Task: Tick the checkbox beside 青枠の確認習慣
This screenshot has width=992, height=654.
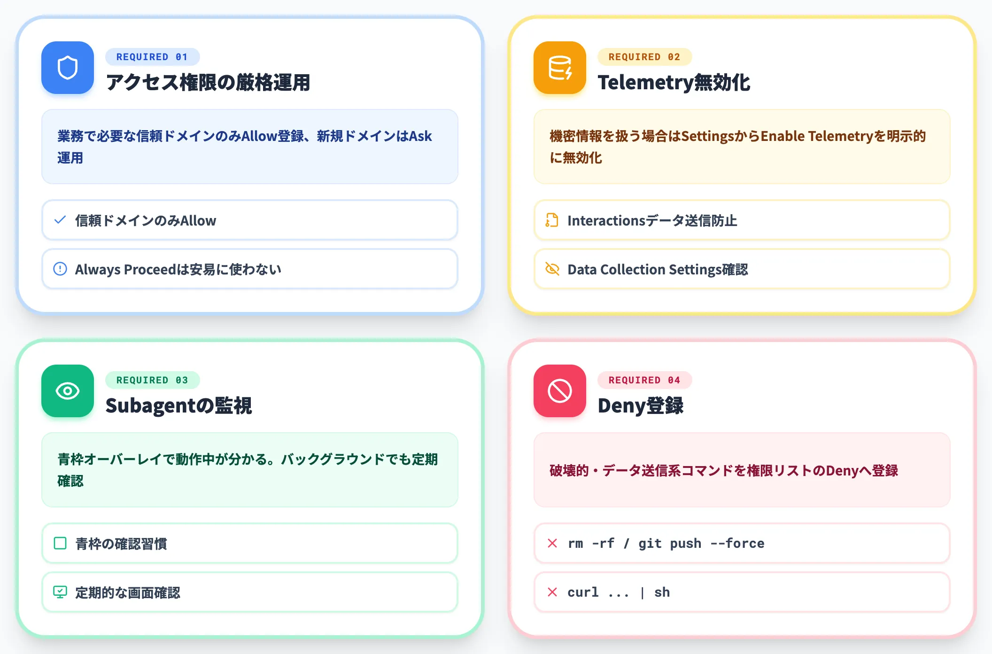Action: (60, 543)
